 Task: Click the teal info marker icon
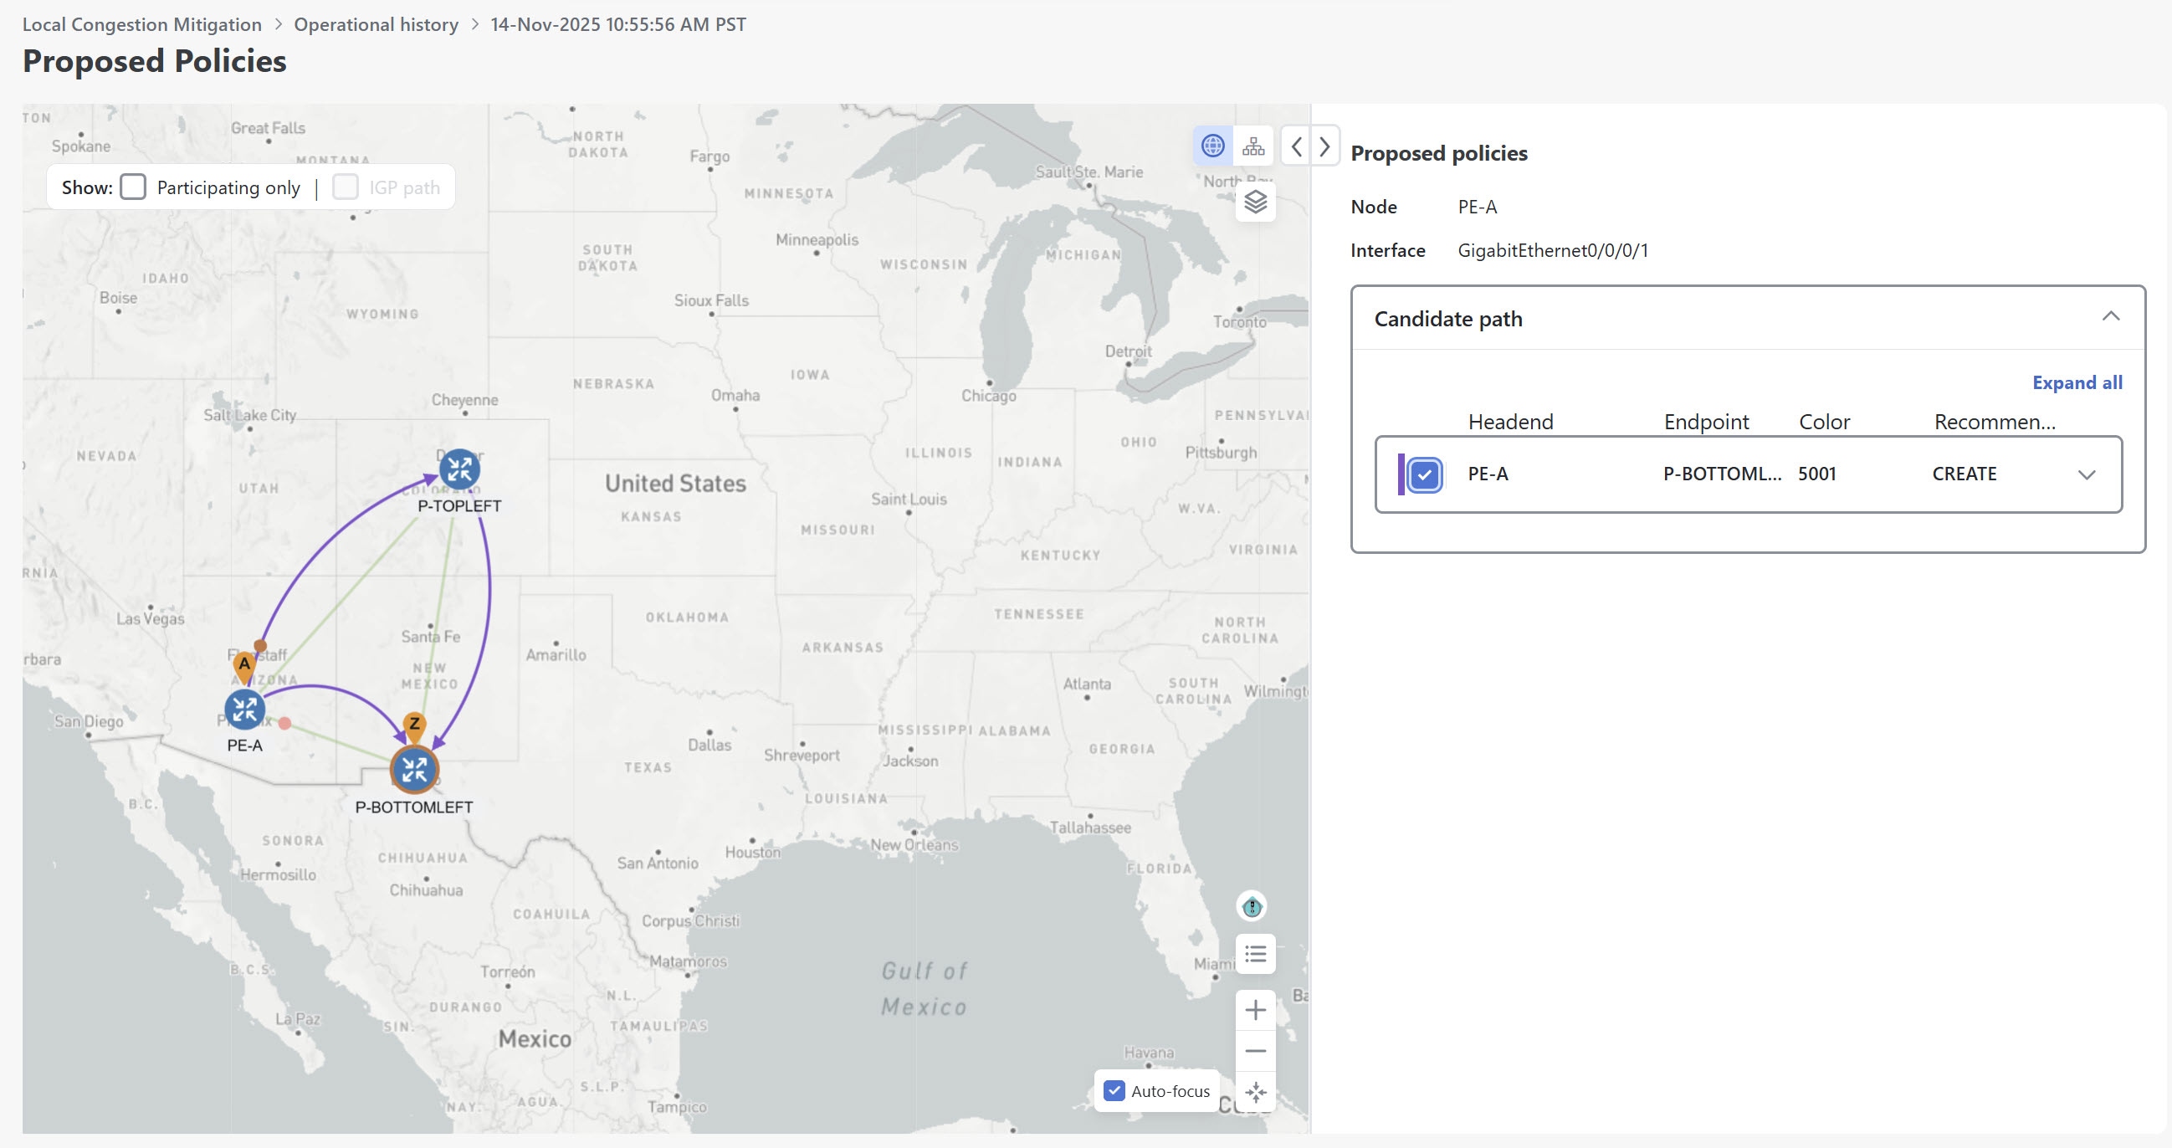point(1252,907)
